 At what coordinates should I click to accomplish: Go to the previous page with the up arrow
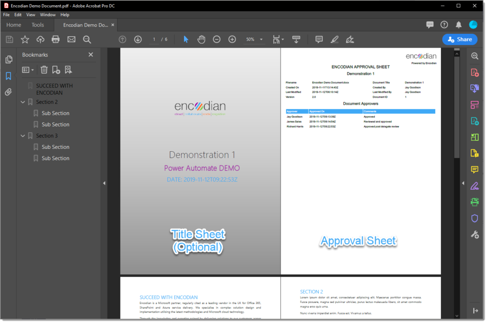122,39
